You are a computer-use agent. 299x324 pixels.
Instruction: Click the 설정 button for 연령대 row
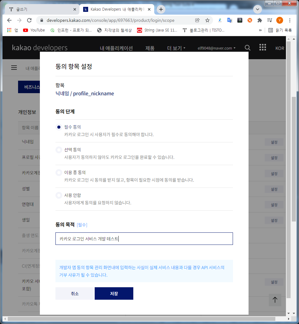point(274,205)
